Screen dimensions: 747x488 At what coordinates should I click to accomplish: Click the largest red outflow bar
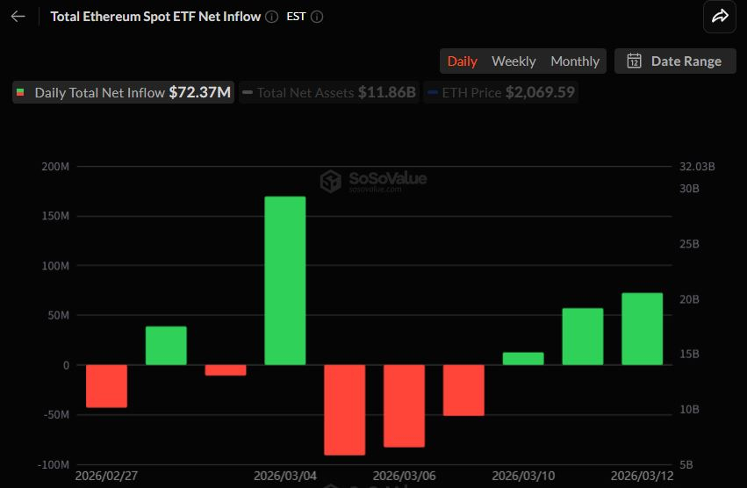pyautogui.click(x=344, y=410)
